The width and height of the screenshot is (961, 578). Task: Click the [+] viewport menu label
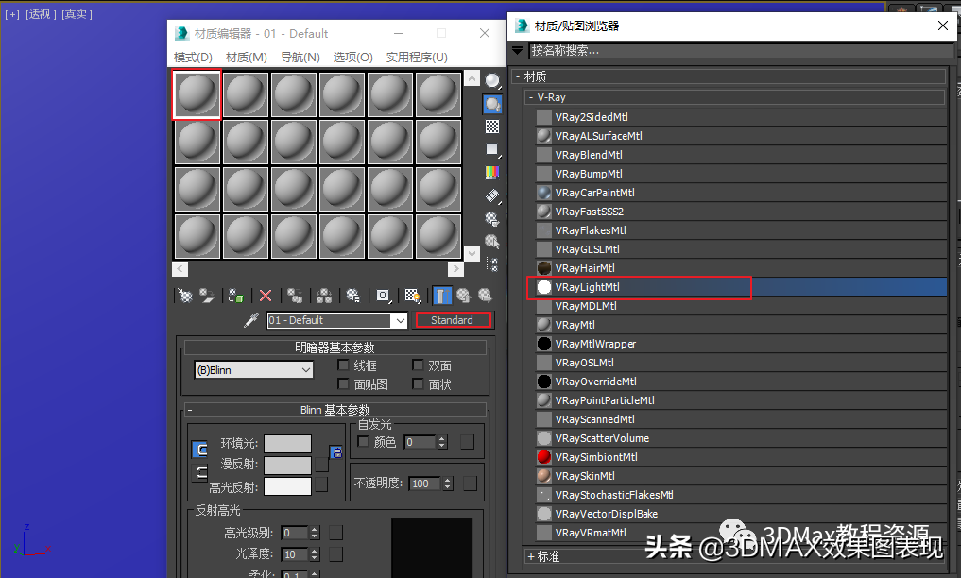click(x=11, y=14)
